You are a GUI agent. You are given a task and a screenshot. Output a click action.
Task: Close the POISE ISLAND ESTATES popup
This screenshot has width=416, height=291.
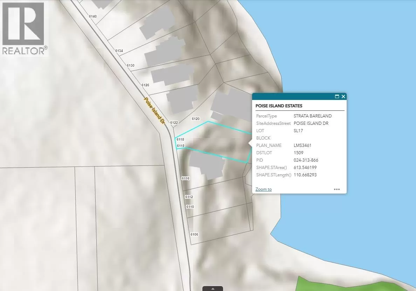tap(343, 96)
